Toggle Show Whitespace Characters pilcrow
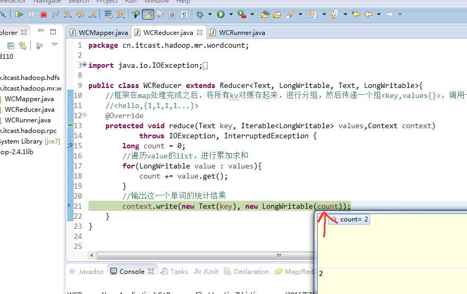 184,14
